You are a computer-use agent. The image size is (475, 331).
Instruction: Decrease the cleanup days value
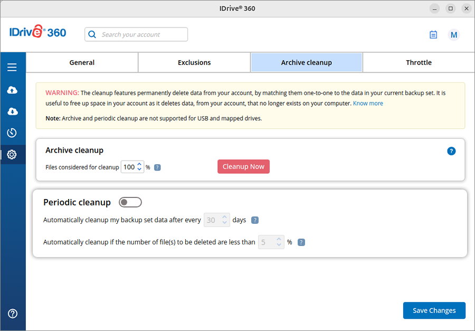[x=224, y=222]
